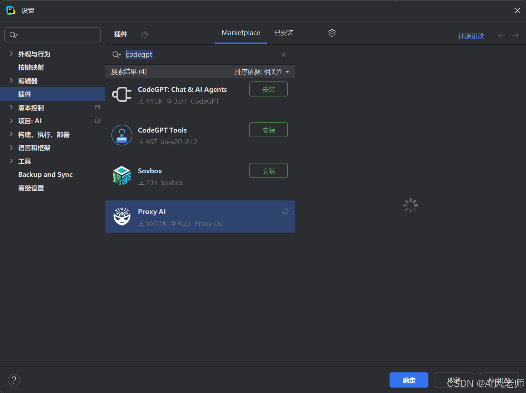Viewport: 526px width, 393px height.
Task: Expand the 语言和框架 tree node
Action: 11,148
